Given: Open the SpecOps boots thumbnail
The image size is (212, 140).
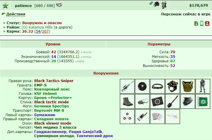Looking at the screenshot, I should click(127, 102).
